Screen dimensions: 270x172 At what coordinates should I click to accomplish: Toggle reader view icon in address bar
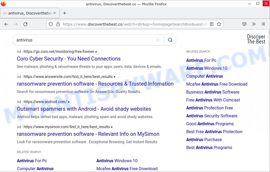212,24
